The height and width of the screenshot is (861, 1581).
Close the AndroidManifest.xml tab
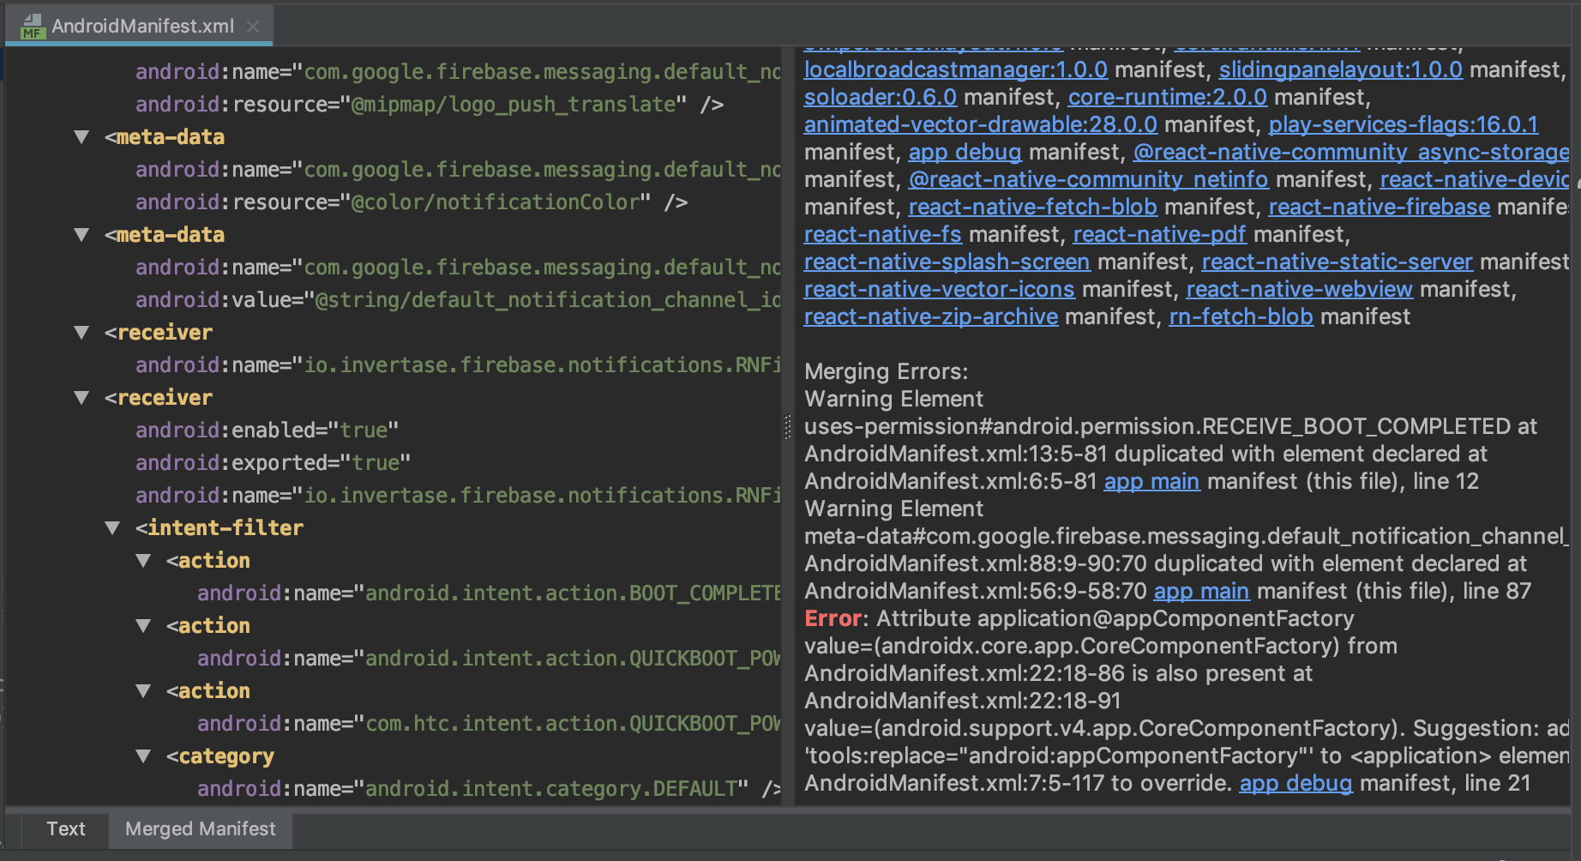pyautogui.click(x=253, y=27)
